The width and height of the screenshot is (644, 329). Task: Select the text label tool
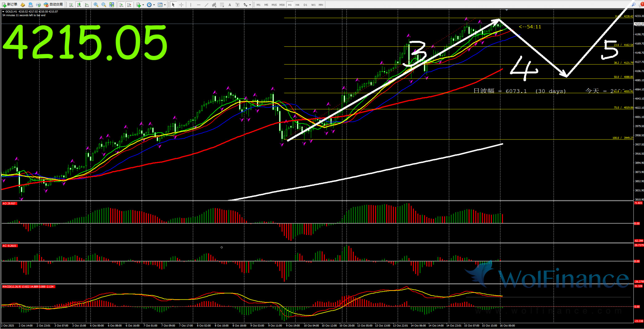(230, 5)
